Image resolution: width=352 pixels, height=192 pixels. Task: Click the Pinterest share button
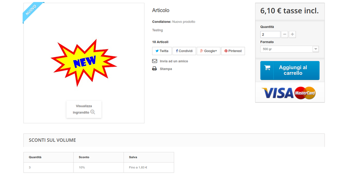[x=233, y=51]
